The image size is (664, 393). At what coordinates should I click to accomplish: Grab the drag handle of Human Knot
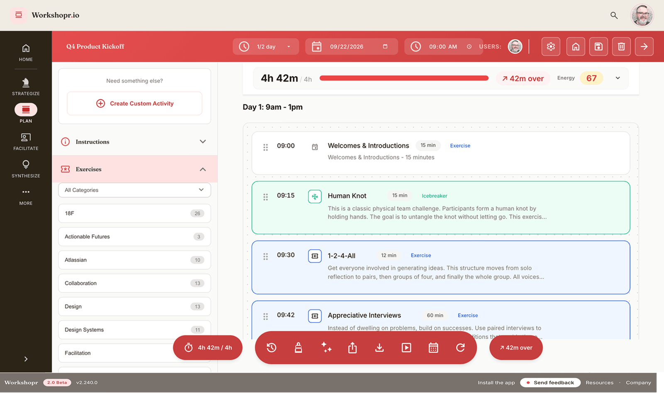tap(266, 197)
